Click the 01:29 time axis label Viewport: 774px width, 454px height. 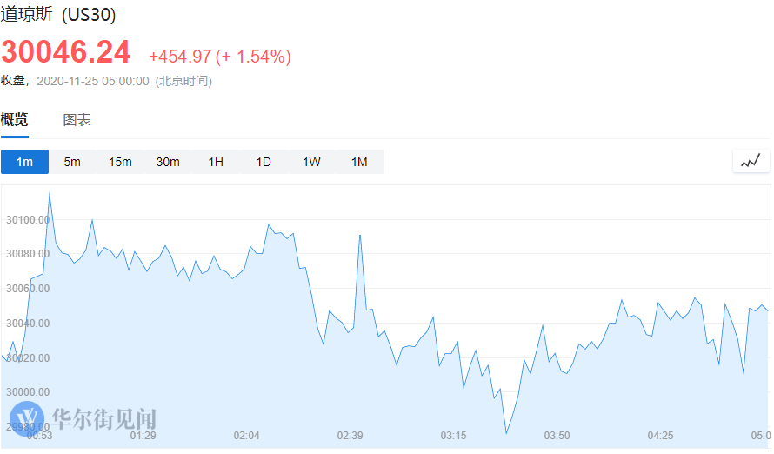tap(143, 436)
